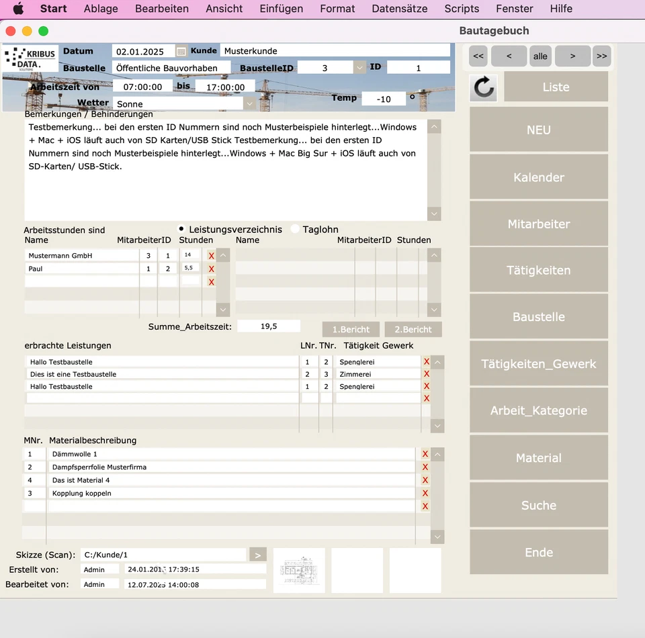Click the Skizze path field C:/Kunde/1
The image size is (645, 638).
pyautogui.click(x=163, y=555)
